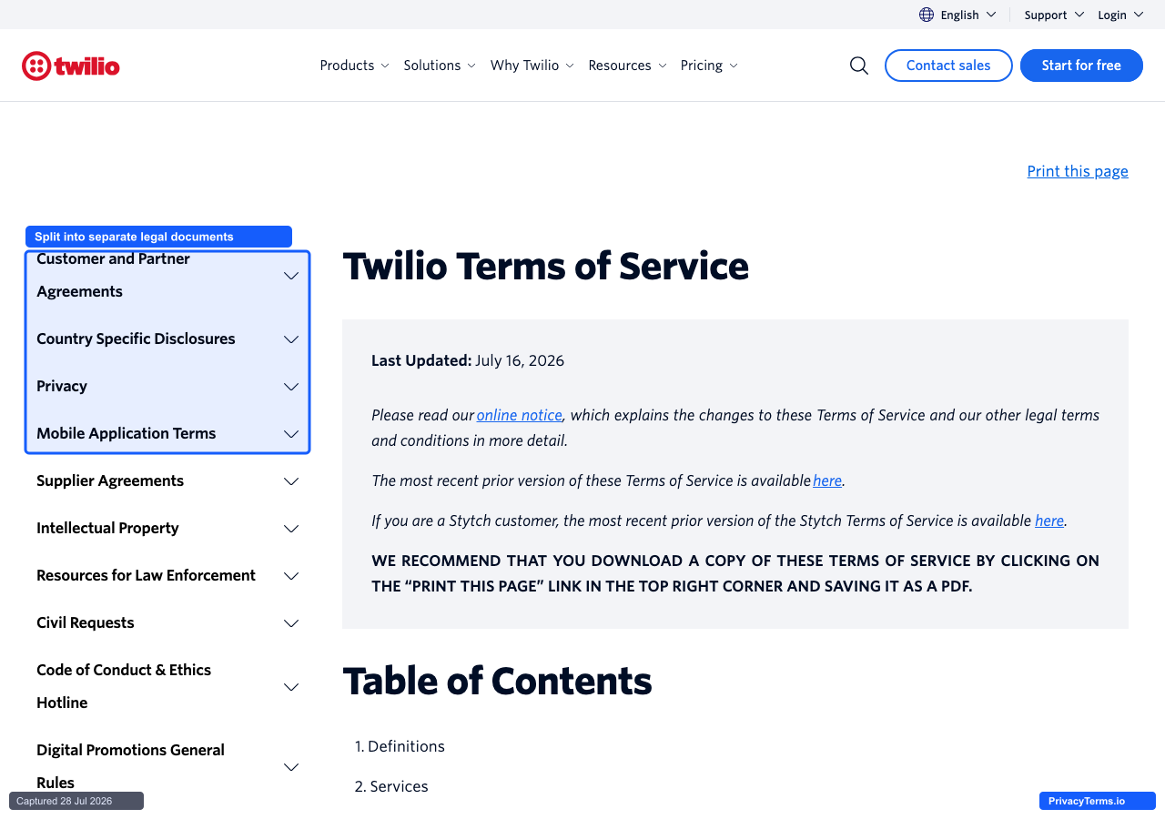This screenshot has height=819, width=1165.
Task: Open the search magnifier icon
Action: [859, 66]
